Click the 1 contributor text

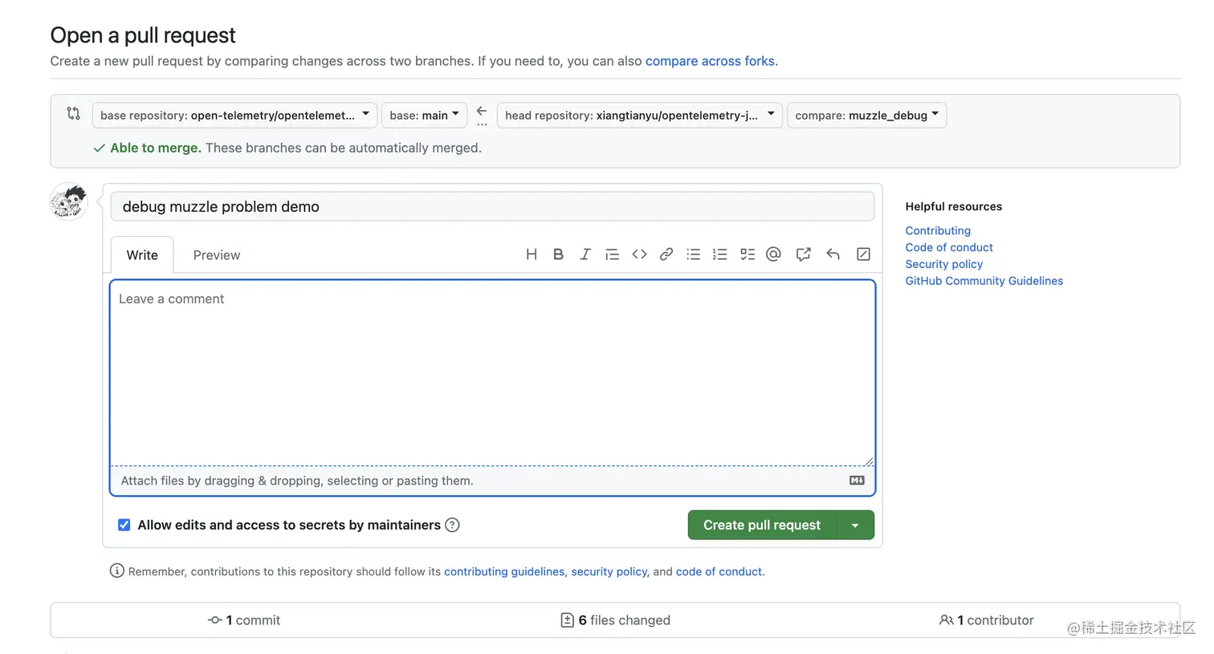pos(996,620)
